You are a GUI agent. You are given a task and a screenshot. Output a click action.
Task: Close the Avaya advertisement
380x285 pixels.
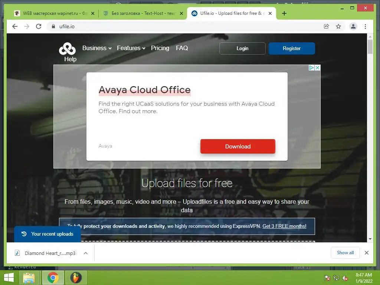click(318, 68)
